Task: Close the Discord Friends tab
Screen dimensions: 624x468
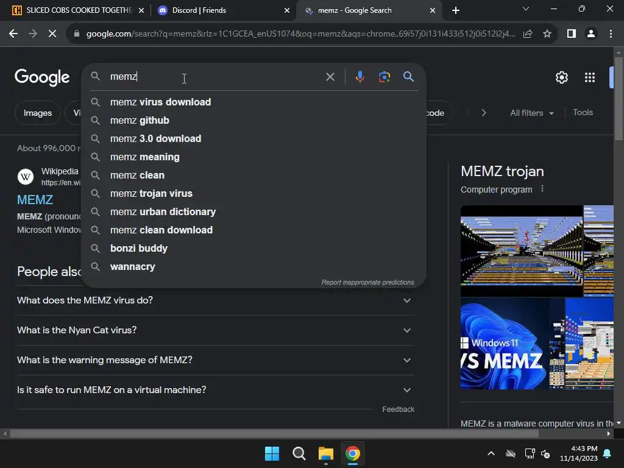Action: (x=287, y=10)
